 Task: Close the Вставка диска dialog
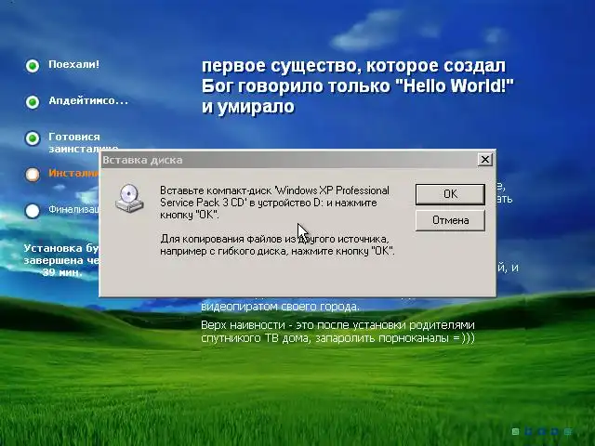pyautogui.click(x=484, y=160)
